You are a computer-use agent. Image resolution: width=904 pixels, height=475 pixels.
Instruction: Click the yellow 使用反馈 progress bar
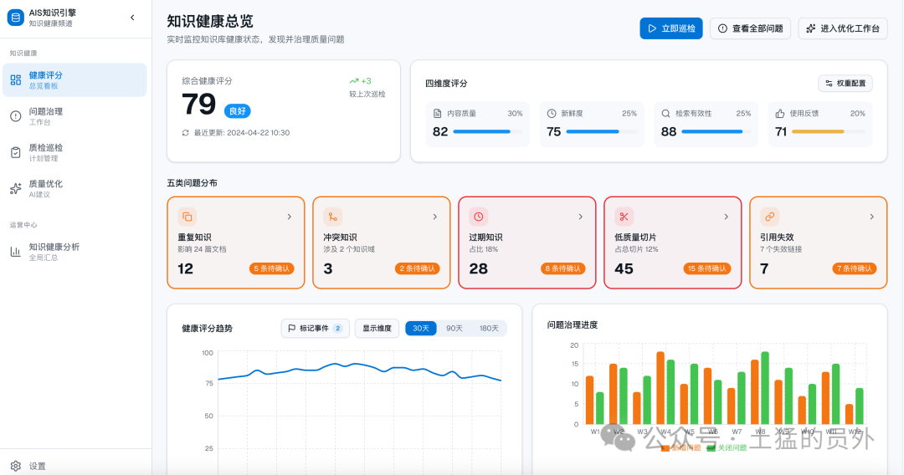point(829,132)
